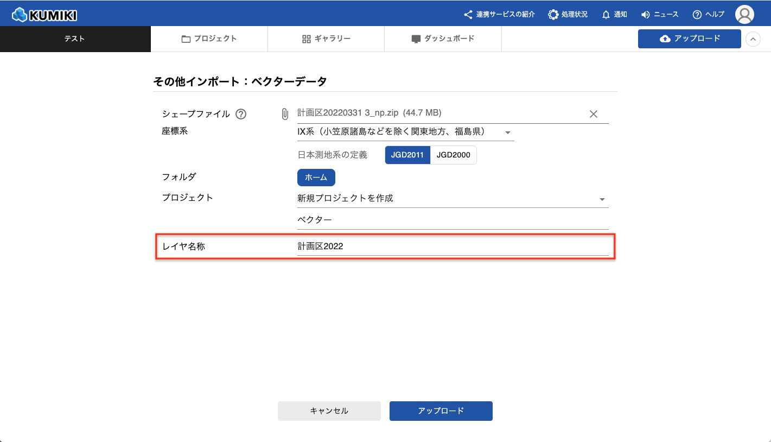This screenshot has width=771, height=442.
Task: Switch to the ギャラリー tab
Action: [326, 39]
